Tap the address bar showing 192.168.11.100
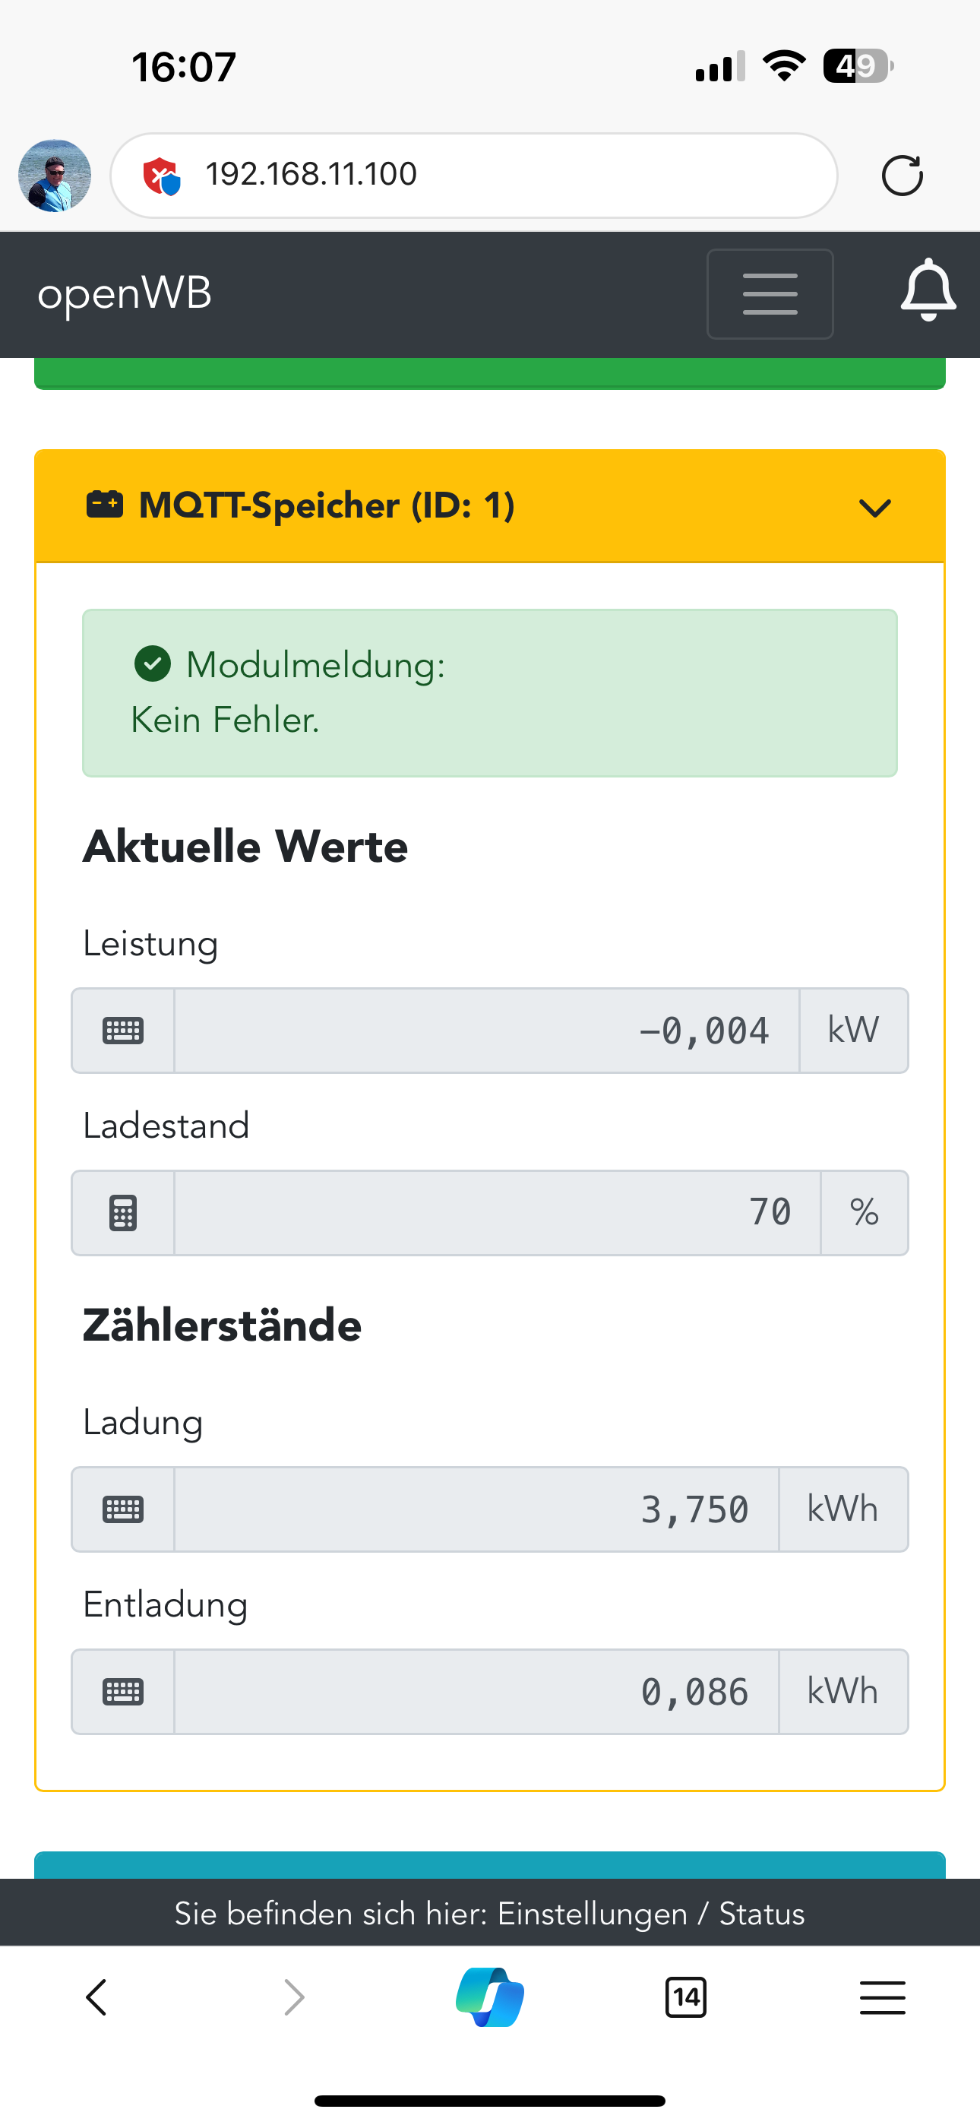Viewport: 980px width, 2125px height. click(474, 175)
